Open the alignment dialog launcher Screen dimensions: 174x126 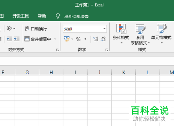57,50
